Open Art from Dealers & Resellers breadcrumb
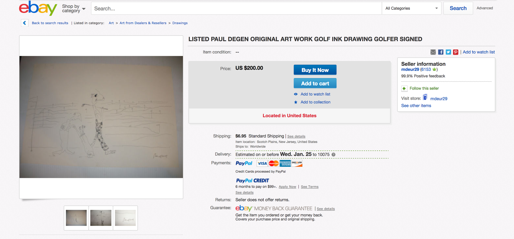This screenshot has width=514, height=239. click(143, 23)
